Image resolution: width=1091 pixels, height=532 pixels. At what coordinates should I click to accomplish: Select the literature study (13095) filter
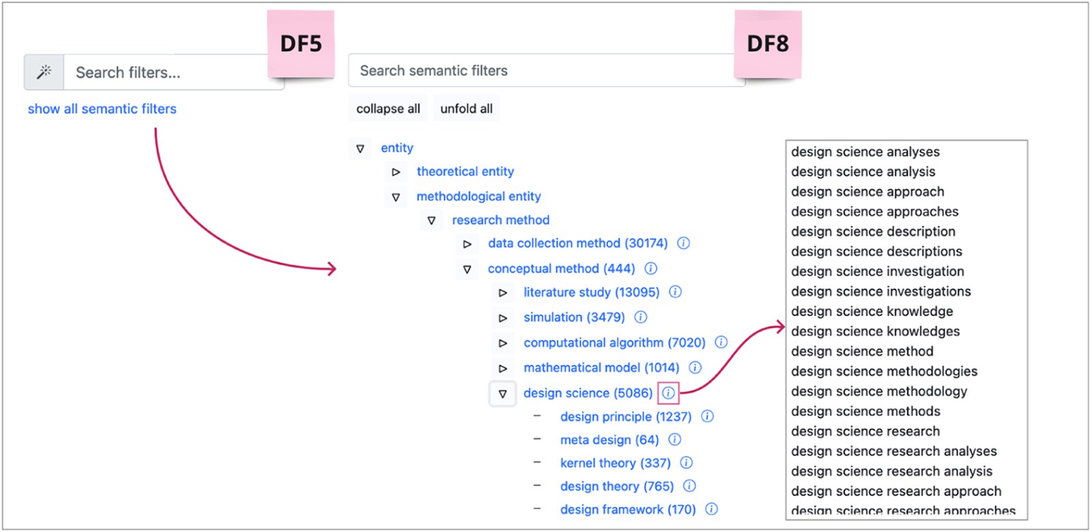591,292
